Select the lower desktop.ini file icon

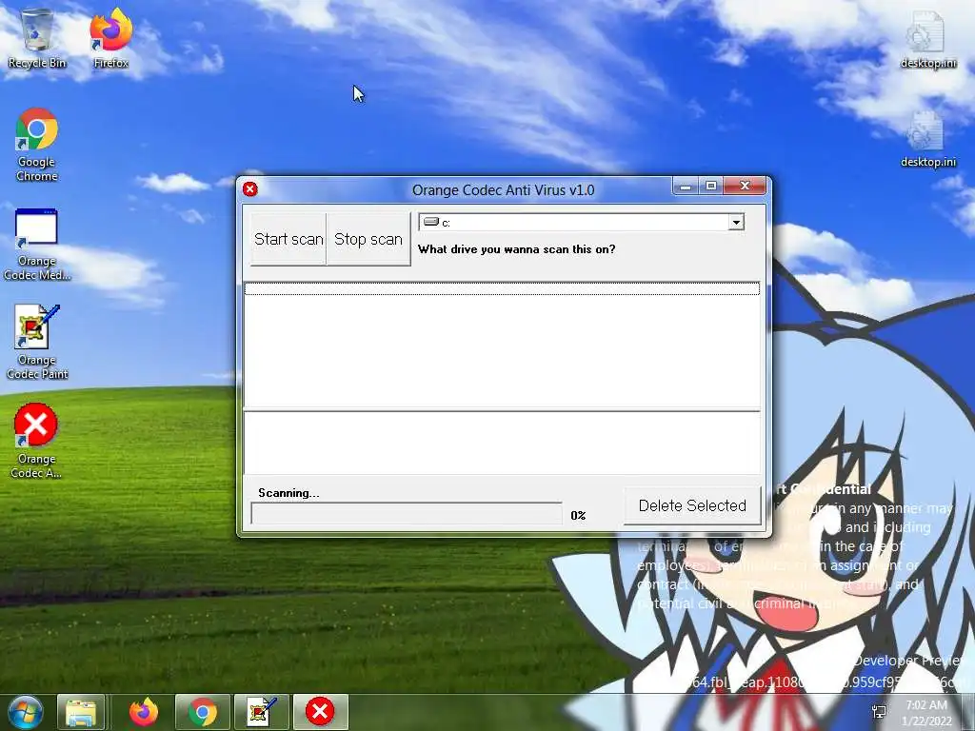click(x=927, y=139)
